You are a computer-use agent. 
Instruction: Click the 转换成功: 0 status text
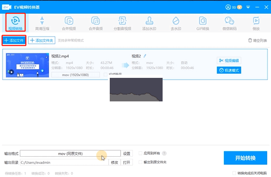tap(41, 173)
